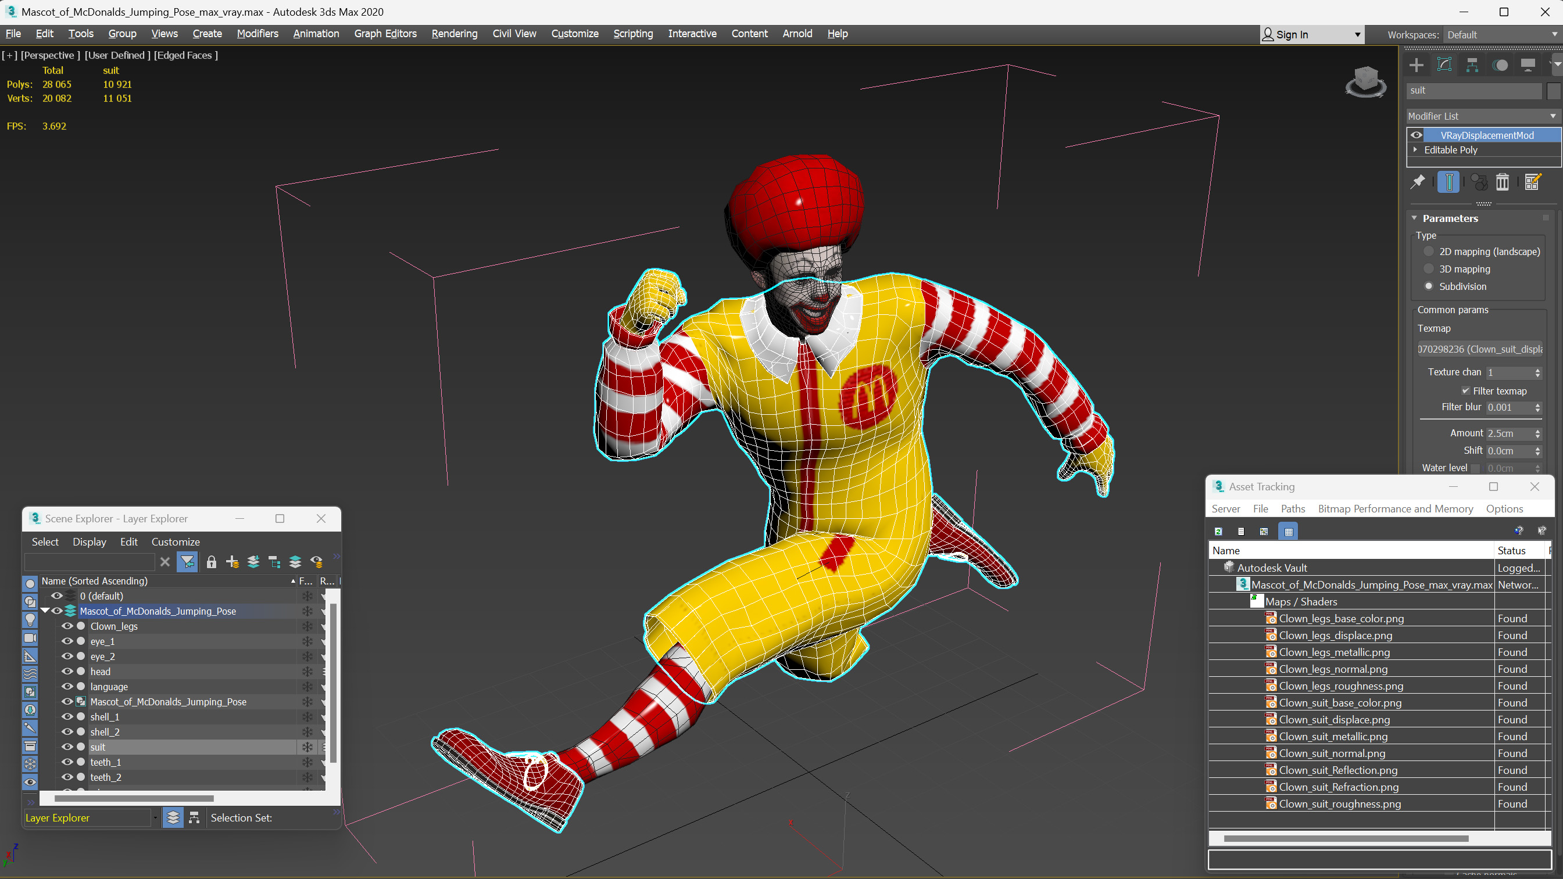Hide the suit object via eye icon

[67, 747]
